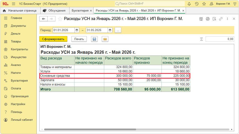
Task: Open Документы section in sidebar
Action: click(18, 26)
